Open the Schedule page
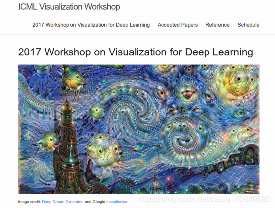 (x=248, y=25)
